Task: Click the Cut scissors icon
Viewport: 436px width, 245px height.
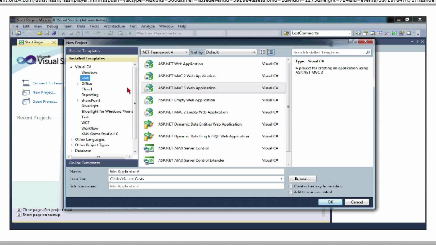Action: point(63,33)
